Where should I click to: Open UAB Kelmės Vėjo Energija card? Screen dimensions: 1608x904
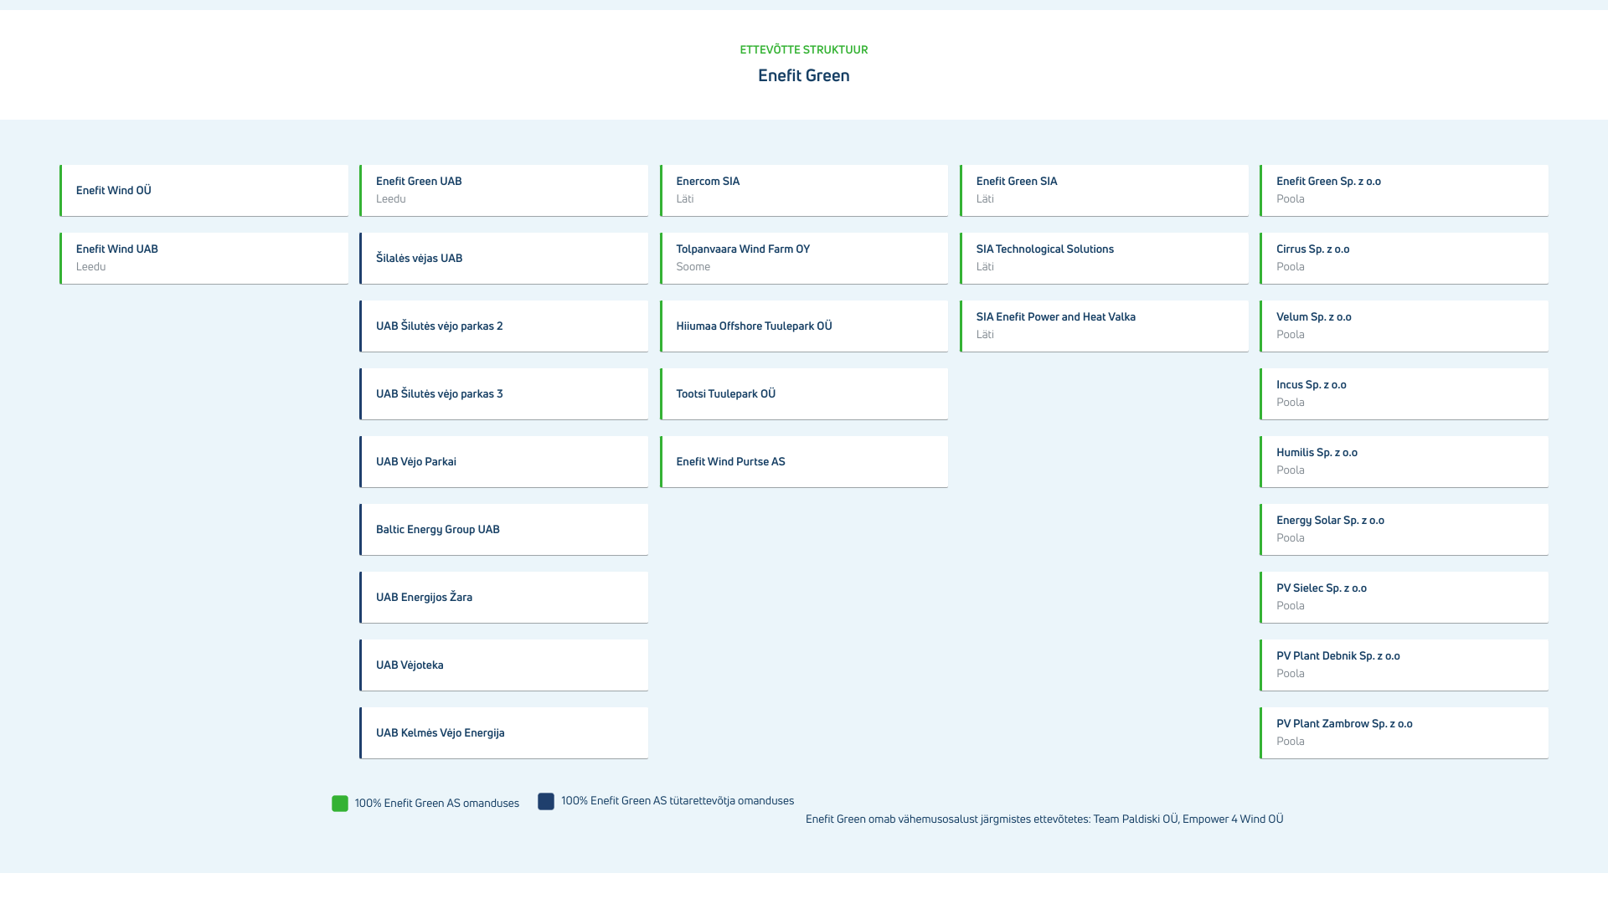pyautogui.click(x=504, y=733)
